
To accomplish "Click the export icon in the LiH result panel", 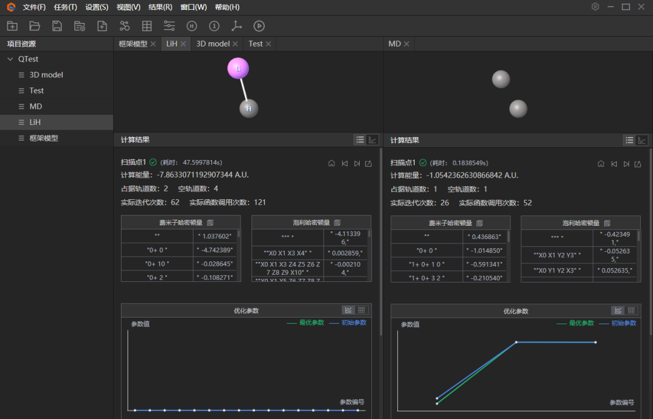I will (x=369, y=164).
